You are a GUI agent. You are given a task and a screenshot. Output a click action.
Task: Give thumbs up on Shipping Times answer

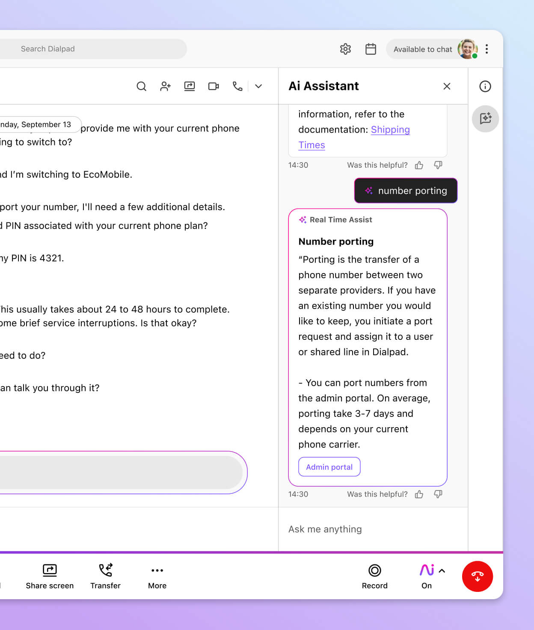pos(419,165)
